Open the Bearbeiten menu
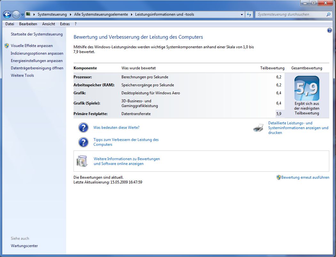This screenshot has height=257, width=336. point(28,24)
